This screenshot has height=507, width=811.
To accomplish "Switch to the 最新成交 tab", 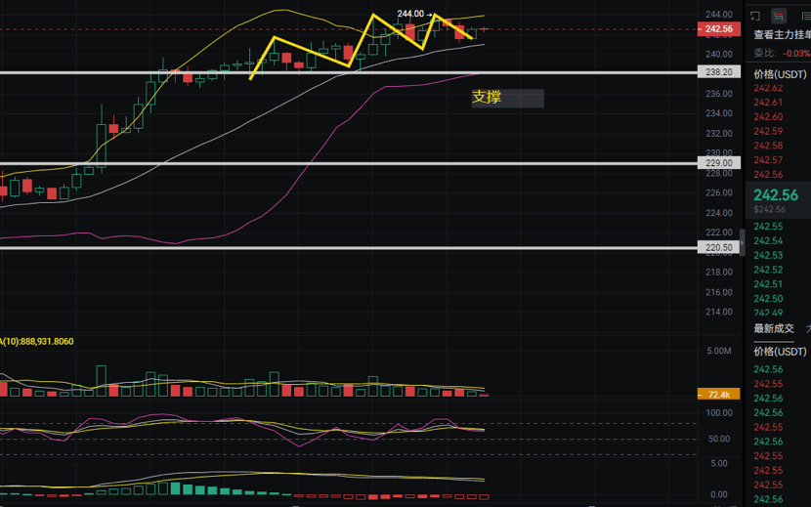I will (774, 328).
